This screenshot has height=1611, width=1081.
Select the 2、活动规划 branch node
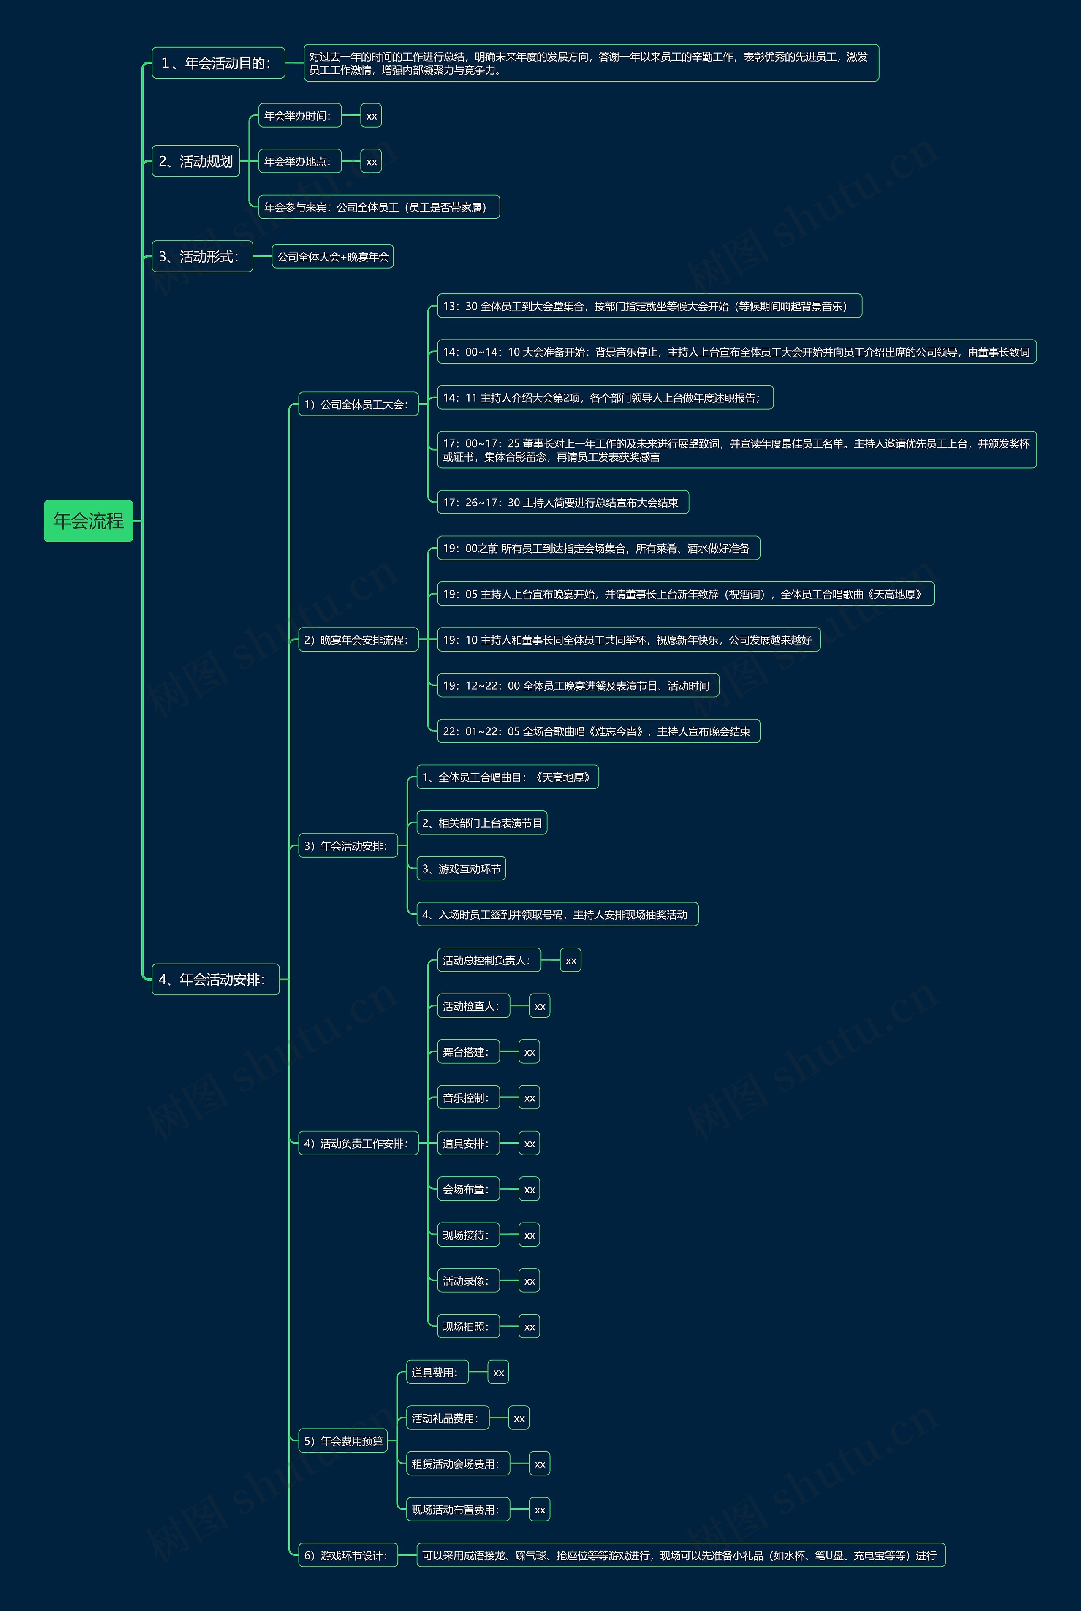coord(196,161)
